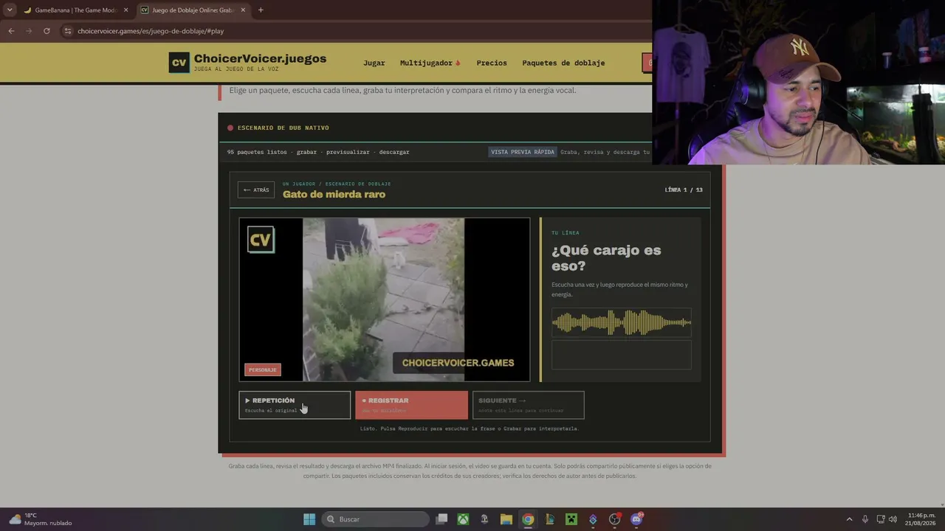Close the Juego de Doblaje Online tab
The height and width of the screenshot is (531, 945).
[x=243, y=10]
